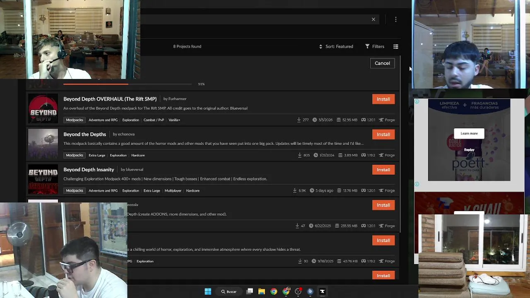Open the Windows Start menu
This screenshot has height=298, width=530.
pyautogui.click(x=208, y=291)
